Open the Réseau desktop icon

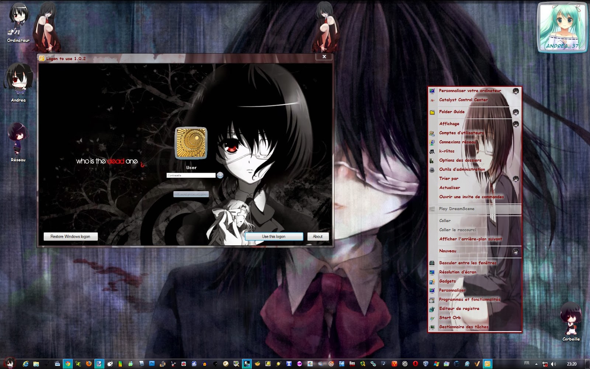18,142
